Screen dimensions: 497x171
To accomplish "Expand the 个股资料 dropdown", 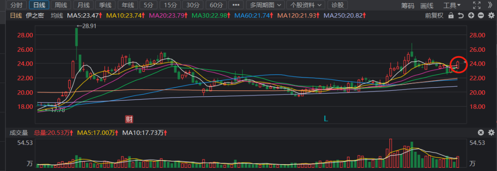I will click(306, 5).
